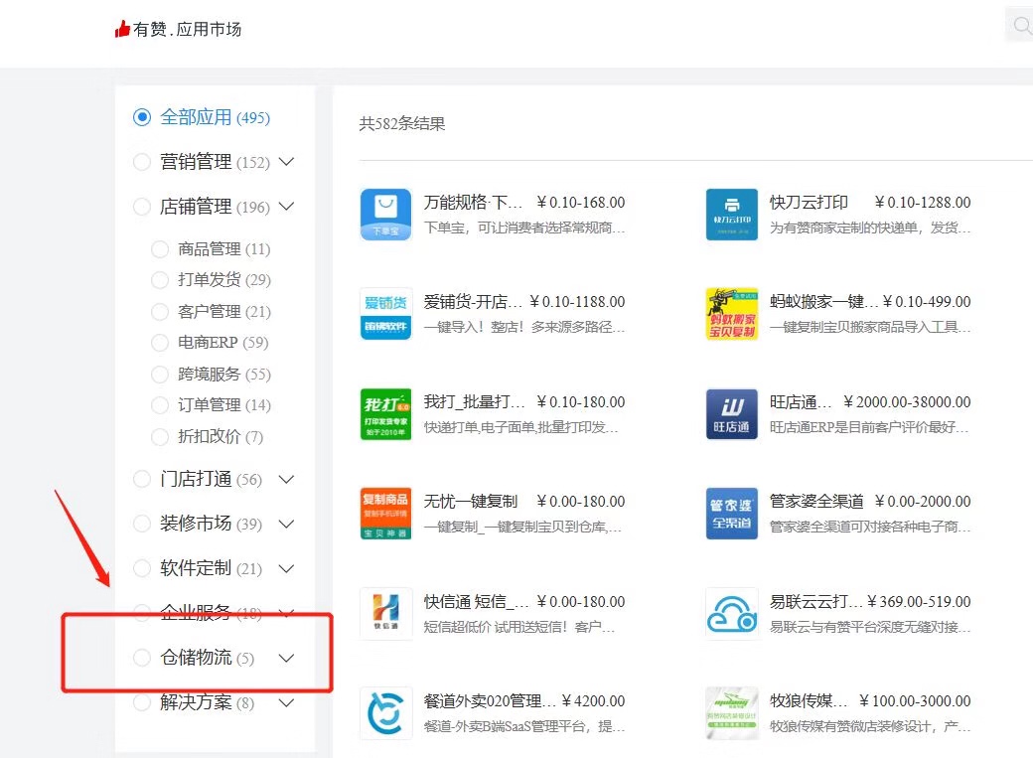
Task: Click the ¥4200.00 price text
Action: click(593, 700)
